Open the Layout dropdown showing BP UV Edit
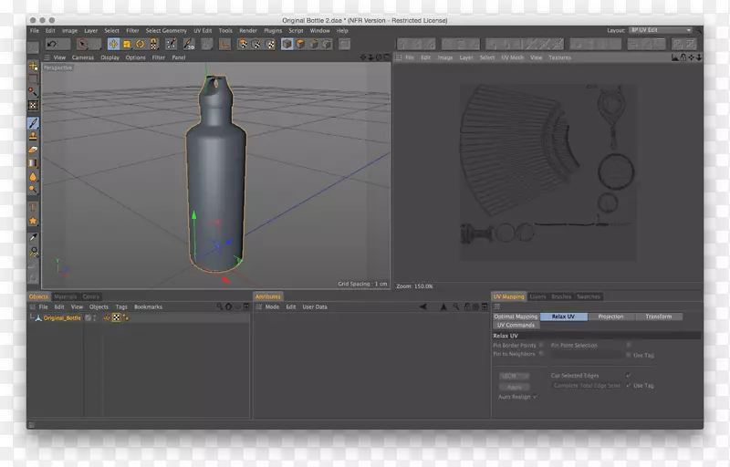Image resolution: width=730 pixels, height=467 pixels. coord(661,30)
